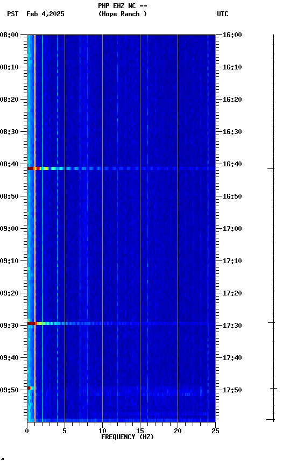Click the 09:40 PST time label
The width and height of the screenshot is (297, 465).
(9, 358)
